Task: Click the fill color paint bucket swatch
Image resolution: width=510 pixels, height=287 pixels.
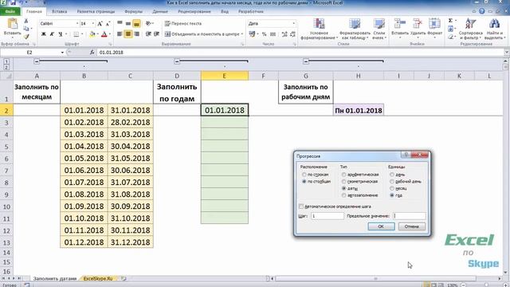Action: [x=92, y=33]
